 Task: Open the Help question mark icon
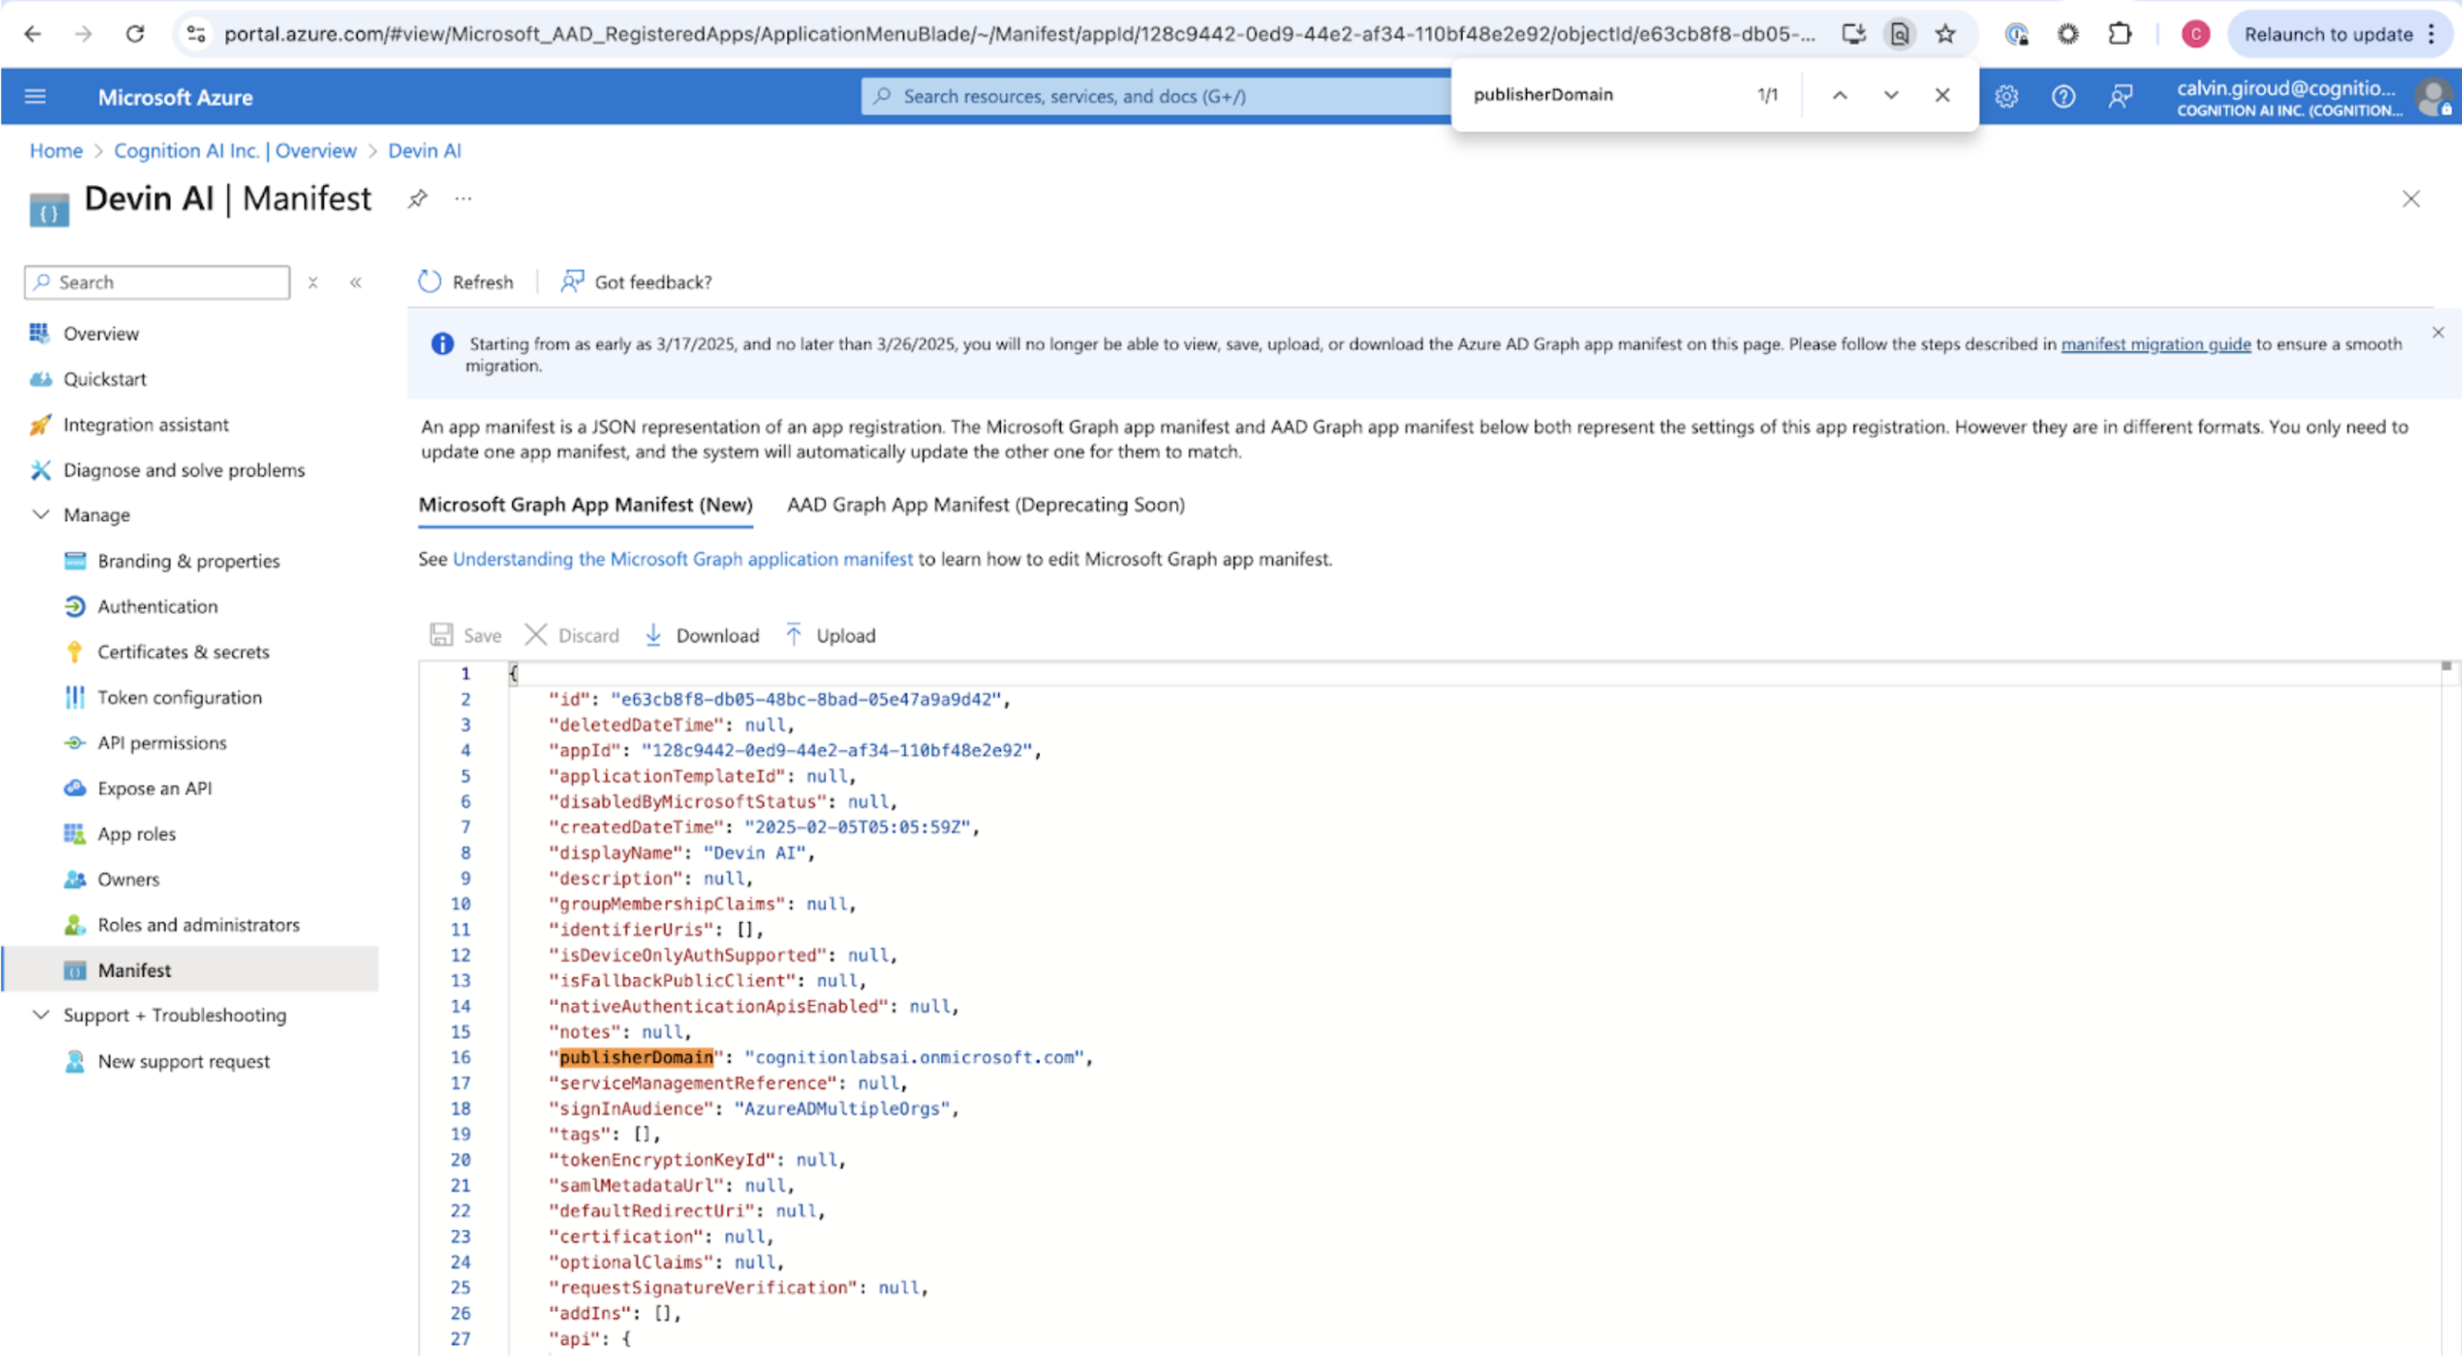coord(2062,96)
